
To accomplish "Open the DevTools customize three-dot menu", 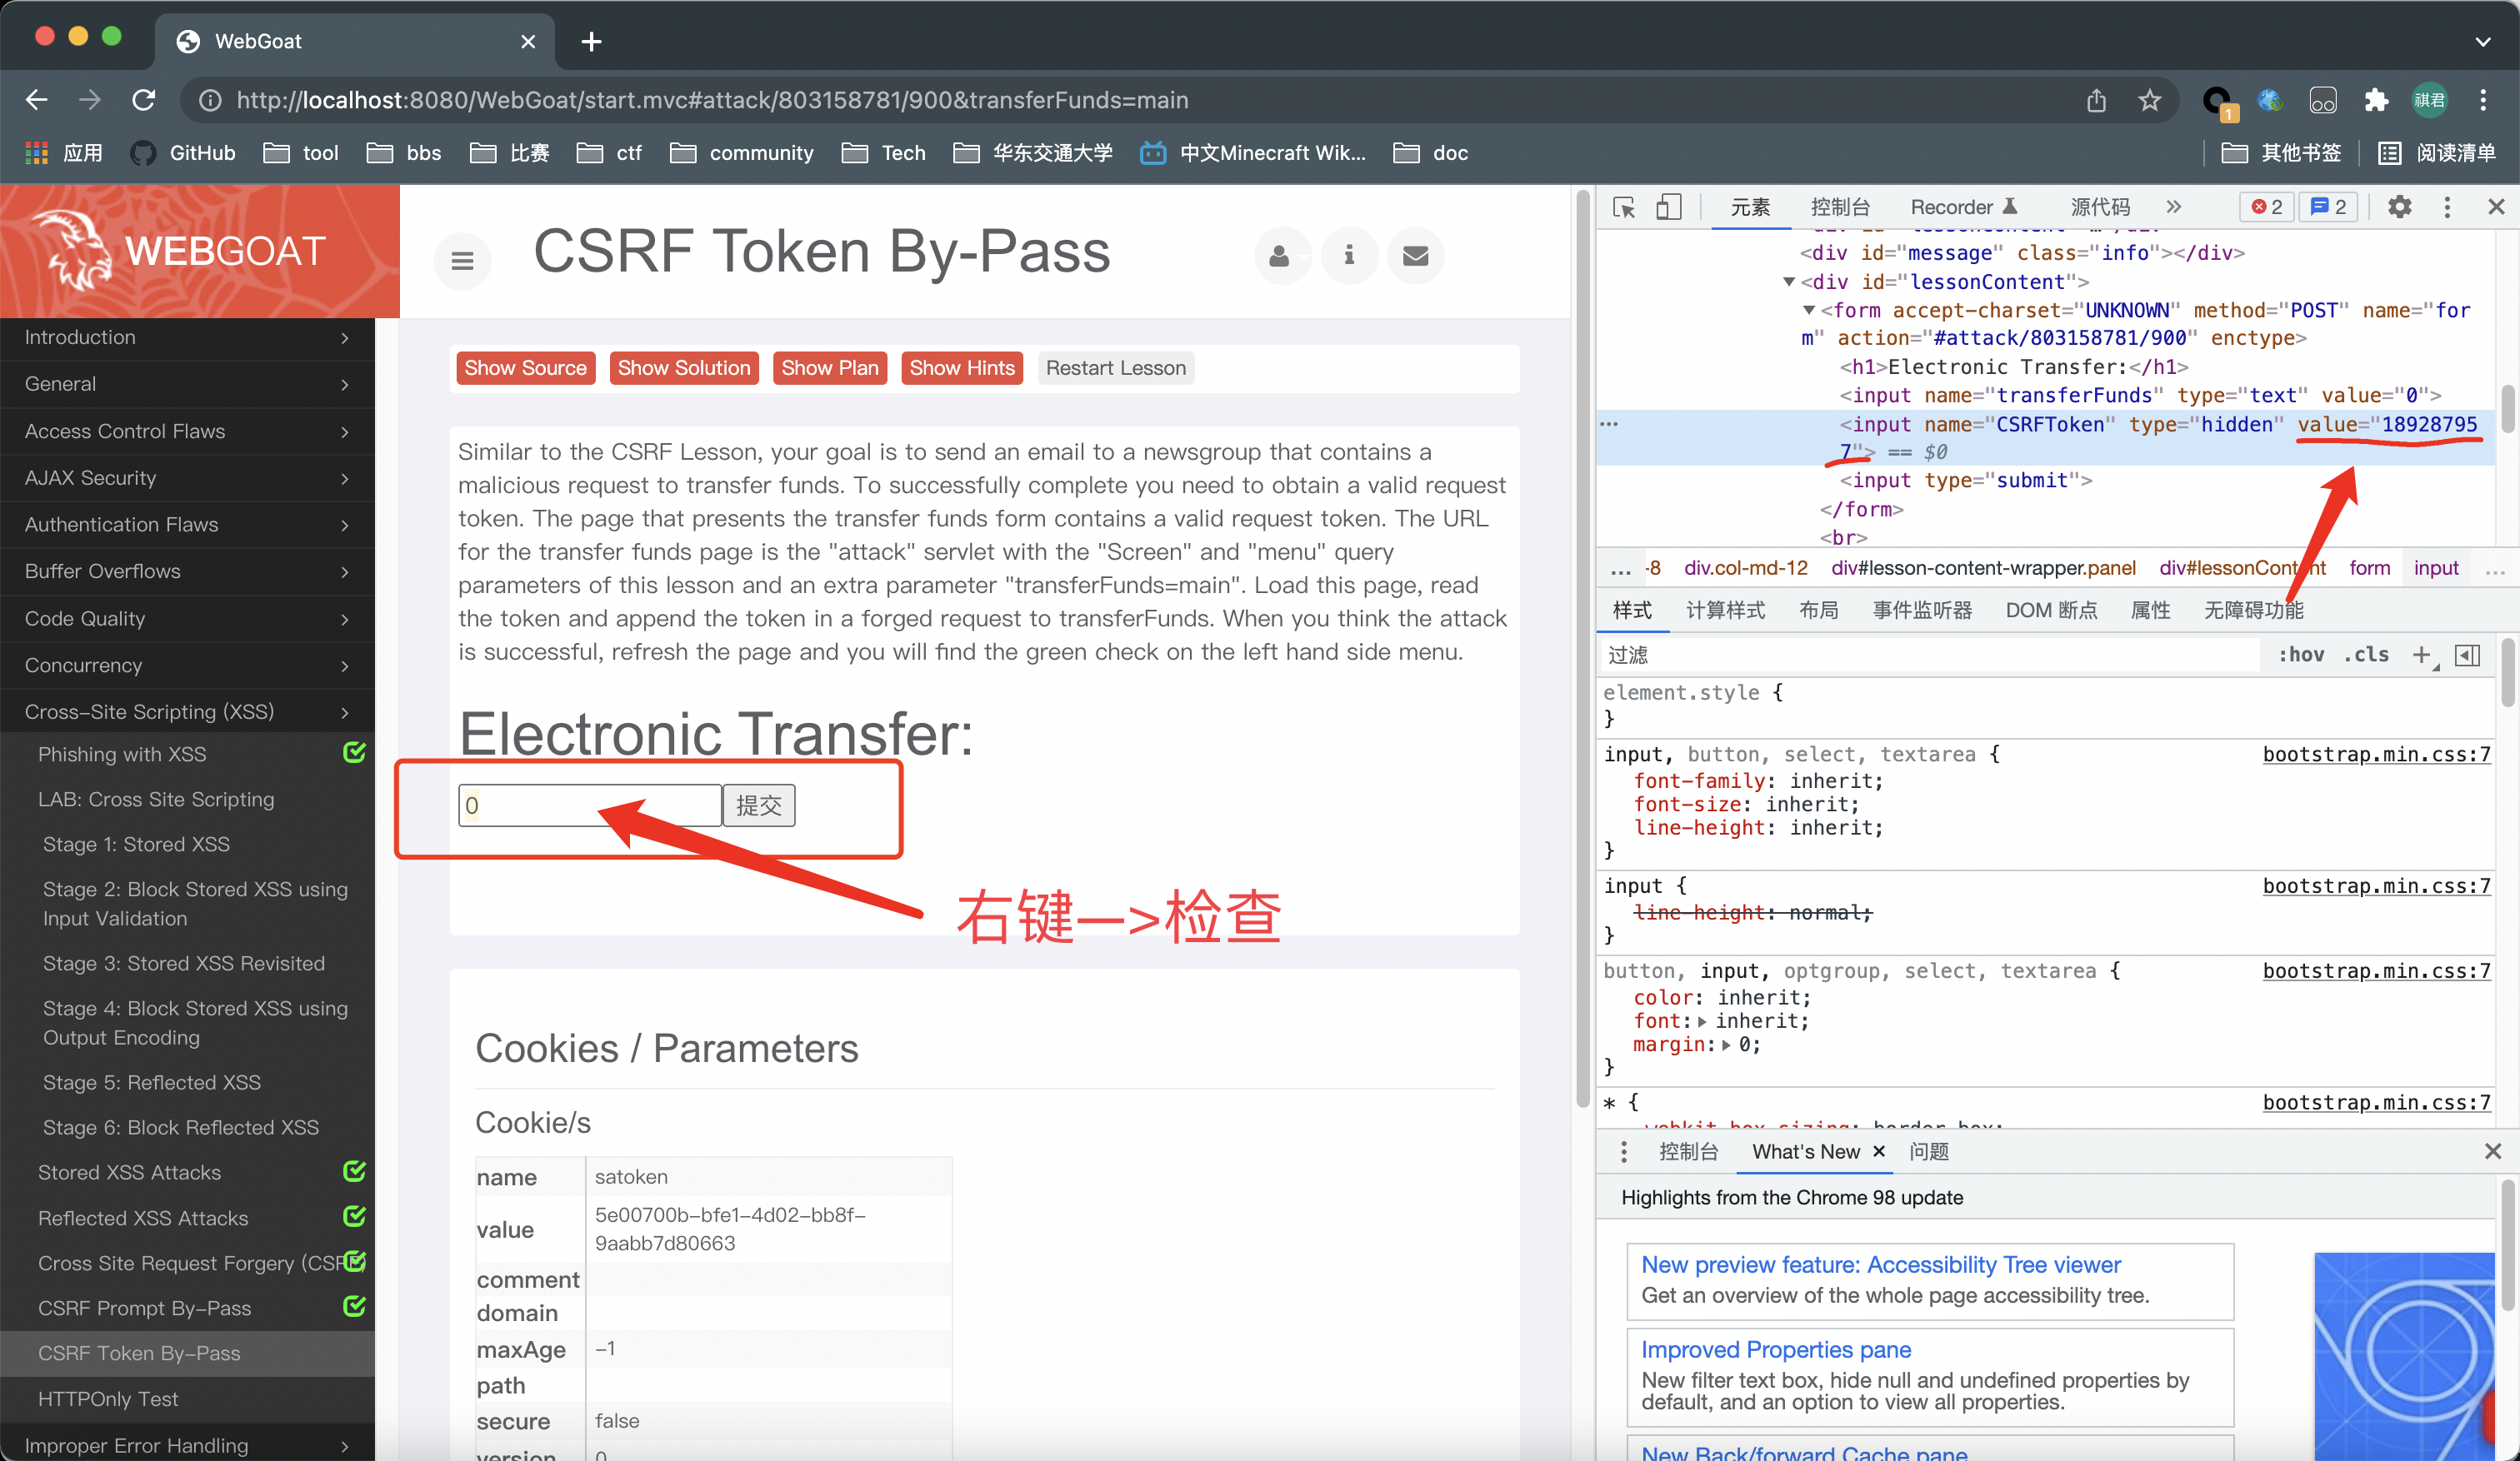I will click(2447, 207).
